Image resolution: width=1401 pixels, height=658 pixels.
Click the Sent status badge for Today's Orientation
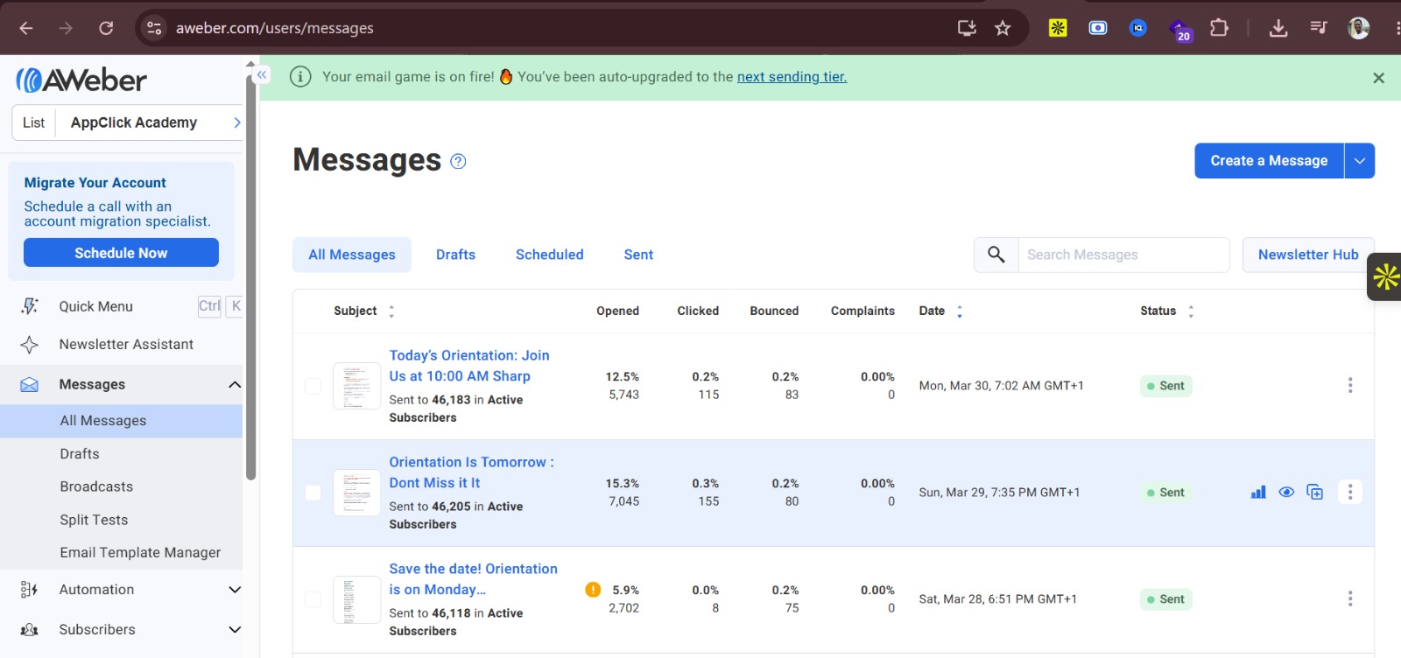tap(1165, 386)
